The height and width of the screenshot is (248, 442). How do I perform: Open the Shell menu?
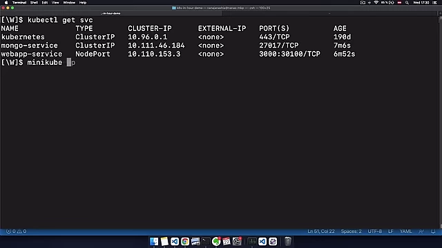pyautogui.click(x=34, y=3)
